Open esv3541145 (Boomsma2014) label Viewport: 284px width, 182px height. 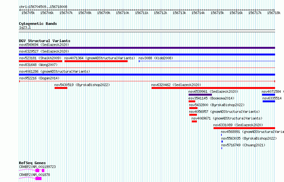(x=211, y=98)
